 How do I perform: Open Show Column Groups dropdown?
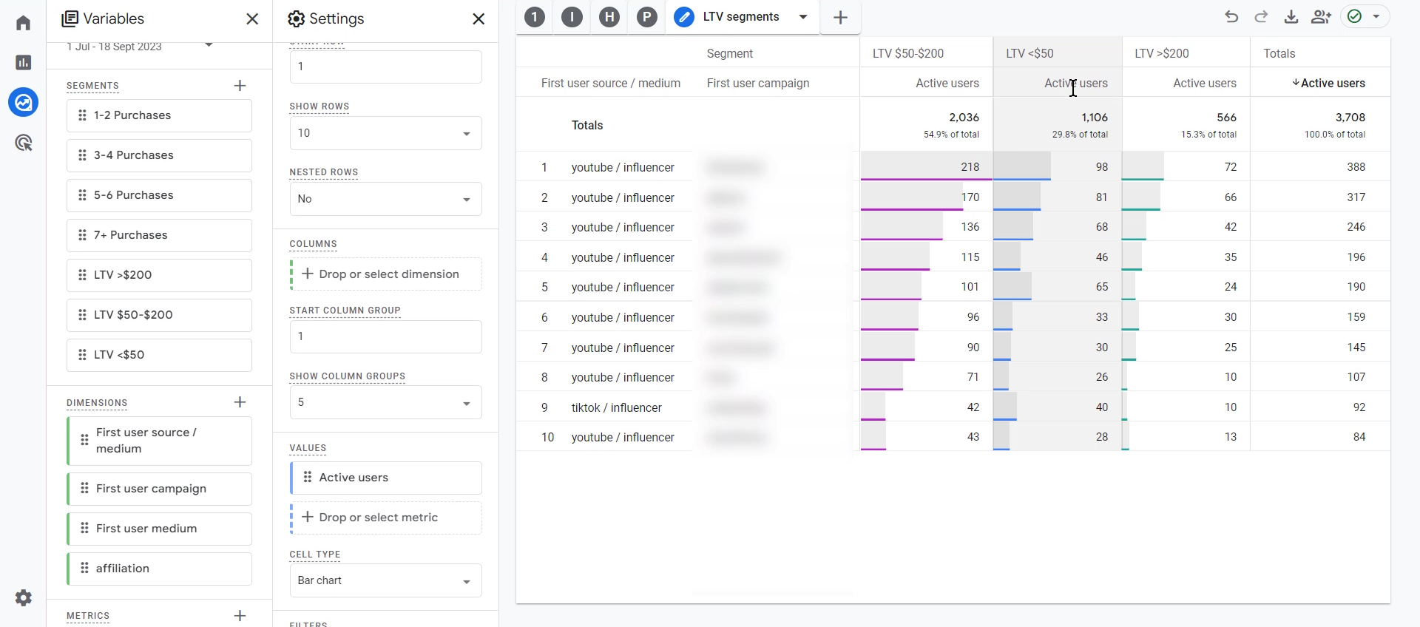click(x=385, y=402)
